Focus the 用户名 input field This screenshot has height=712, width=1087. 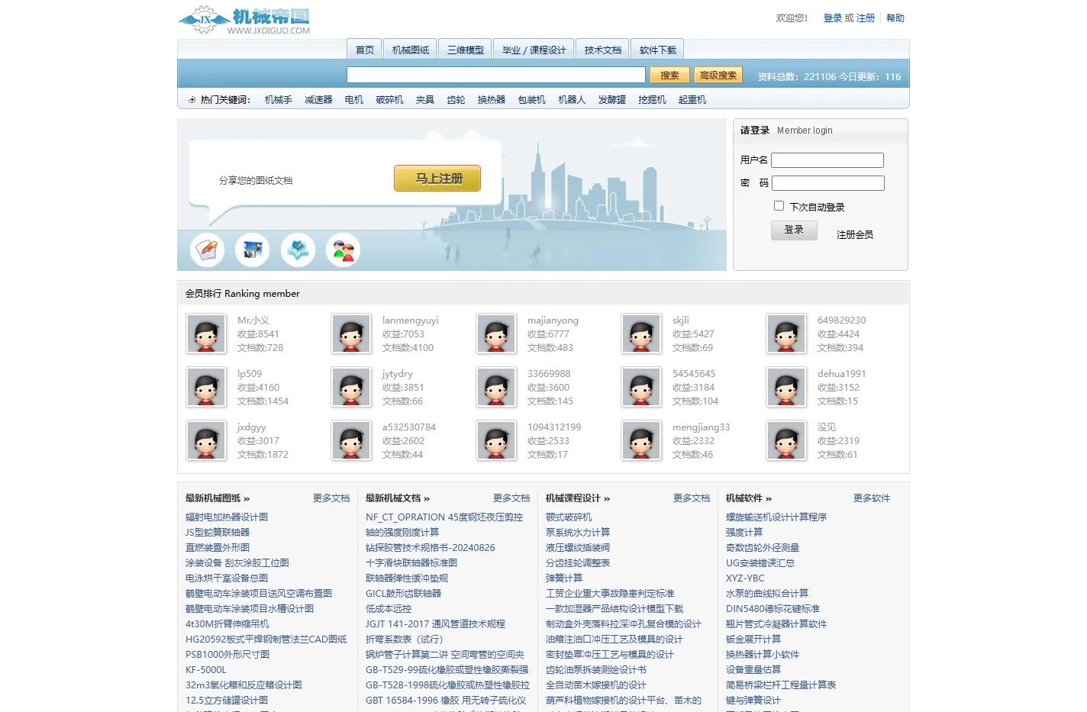pos(827,160)
